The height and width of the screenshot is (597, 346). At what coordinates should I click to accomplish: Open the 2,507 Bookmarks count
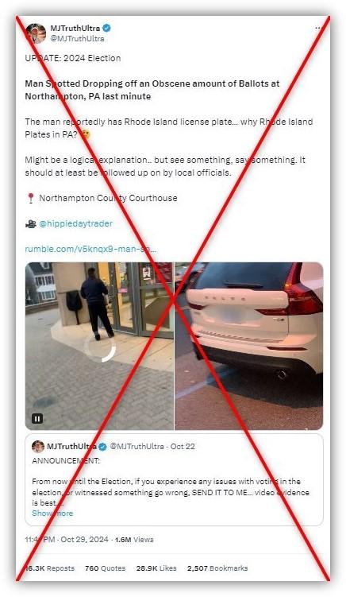(x=217, y=568)
